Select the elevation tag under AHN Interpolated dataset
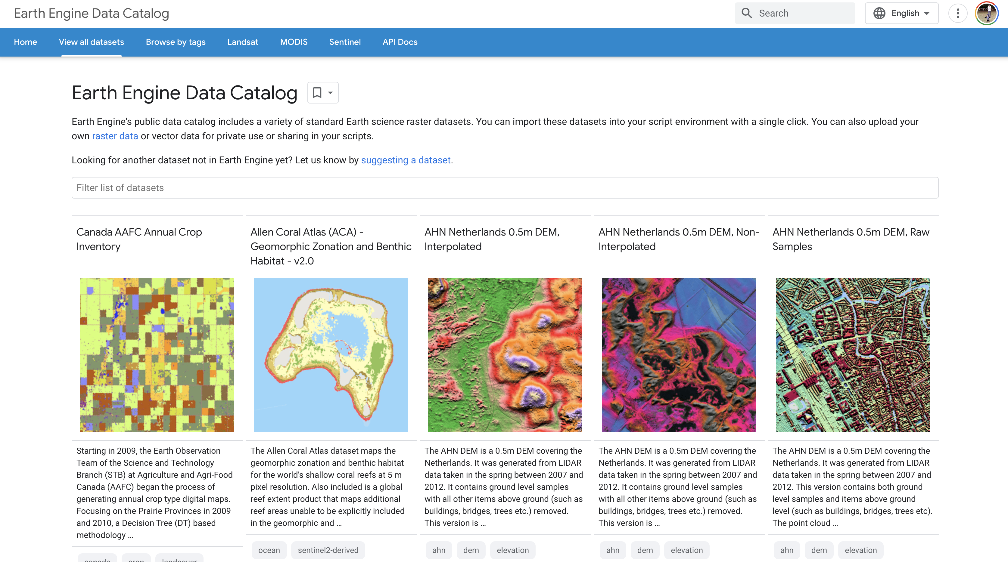 [513, 550]
